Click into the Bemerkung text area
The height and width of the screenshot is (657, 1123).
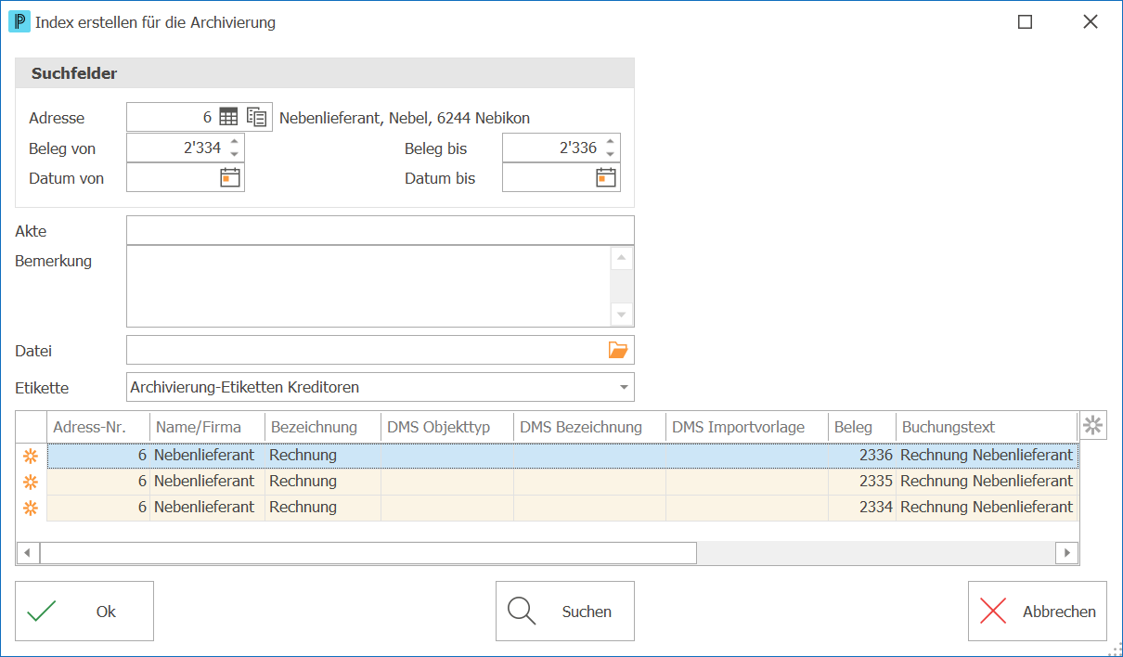pyautogui.click(x=368, y=286)
